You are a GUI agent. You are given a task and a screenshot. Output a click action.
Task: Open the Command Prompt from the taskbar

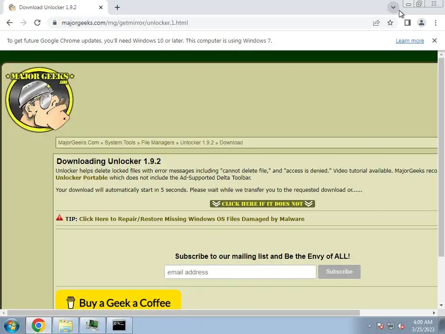pos(119,325)
